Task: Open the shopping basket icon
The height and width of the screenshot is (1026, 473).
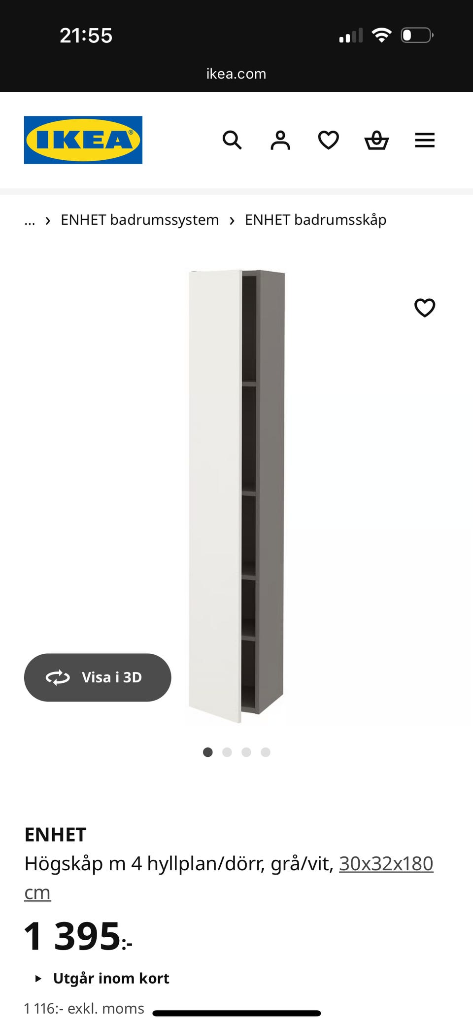Action: (x=376, y=140)
